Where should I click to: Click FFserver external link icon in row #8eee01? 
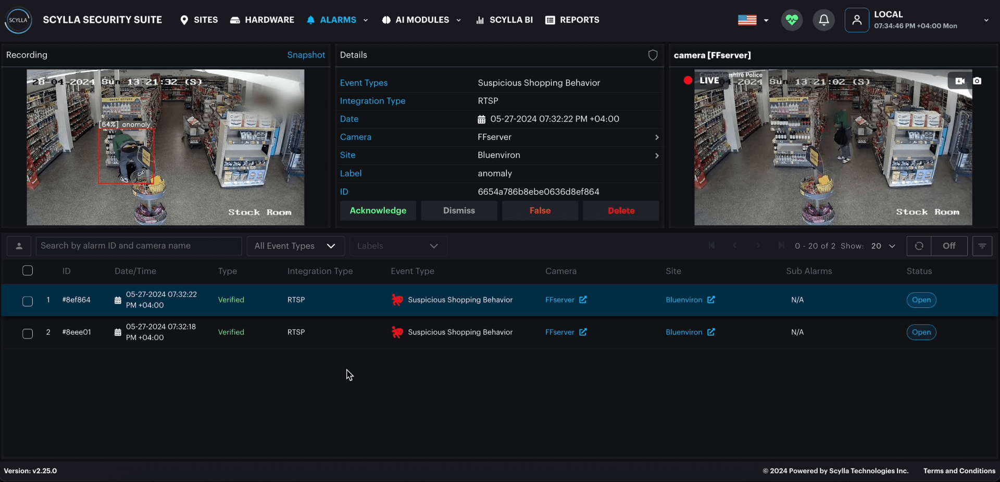tap(583, 332)
